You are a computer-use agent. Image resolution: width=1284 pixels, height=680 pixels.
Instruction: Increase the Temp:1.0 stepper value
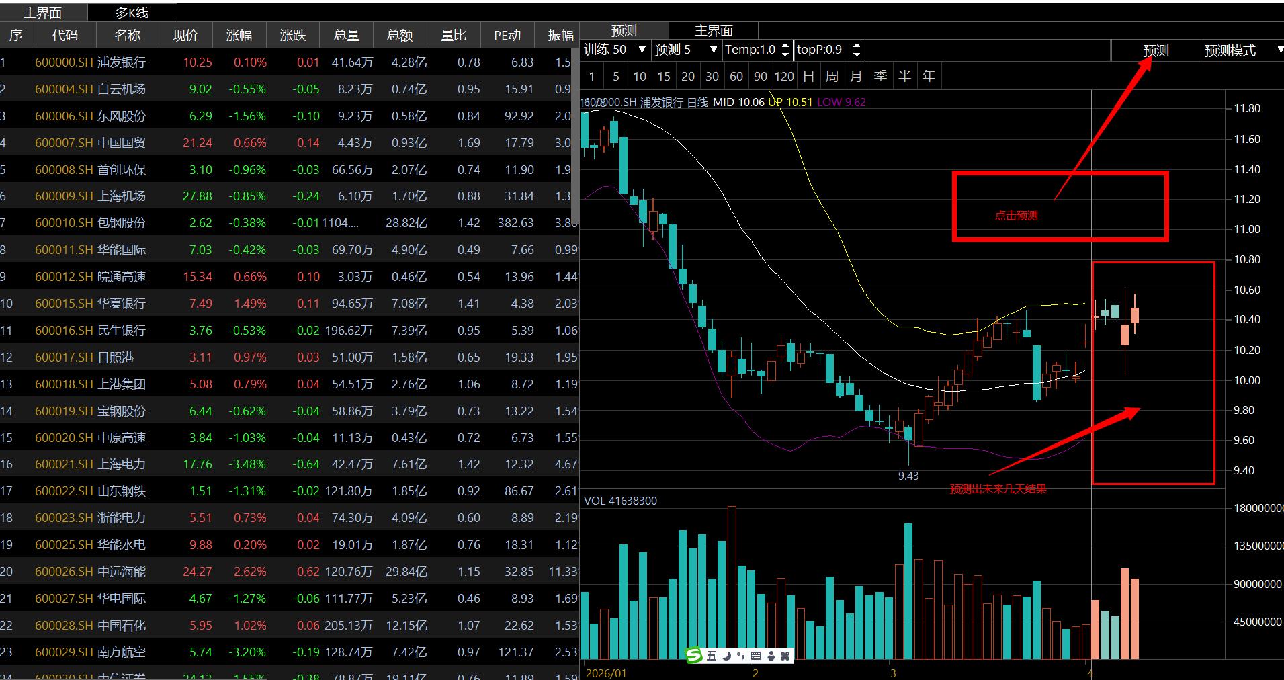pyautogui.click(x=785, y=46)
